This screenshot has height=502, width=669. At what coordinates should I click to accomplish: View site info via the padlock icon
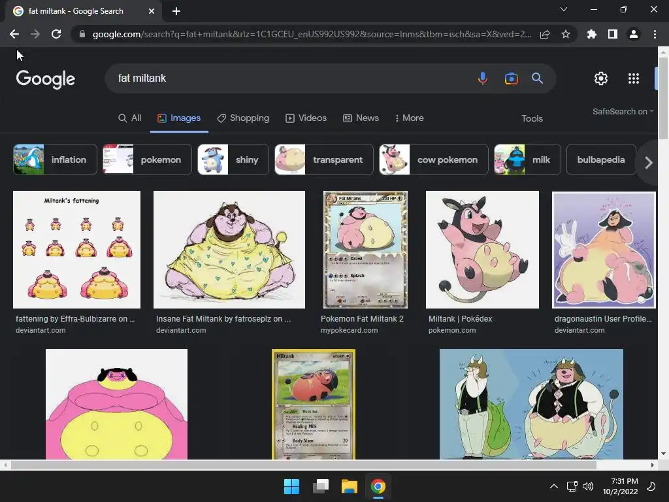coord(82,34)
